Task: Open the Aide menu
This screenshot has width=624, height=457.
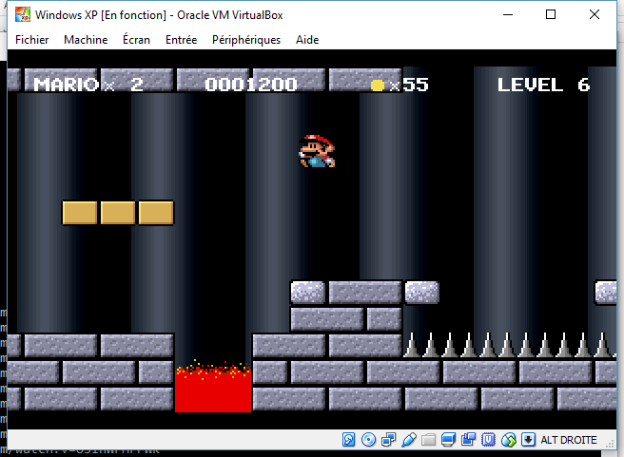Action: tap(307, 40)
